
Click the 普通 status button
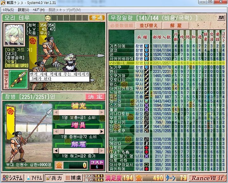click(x=97, y=18)
